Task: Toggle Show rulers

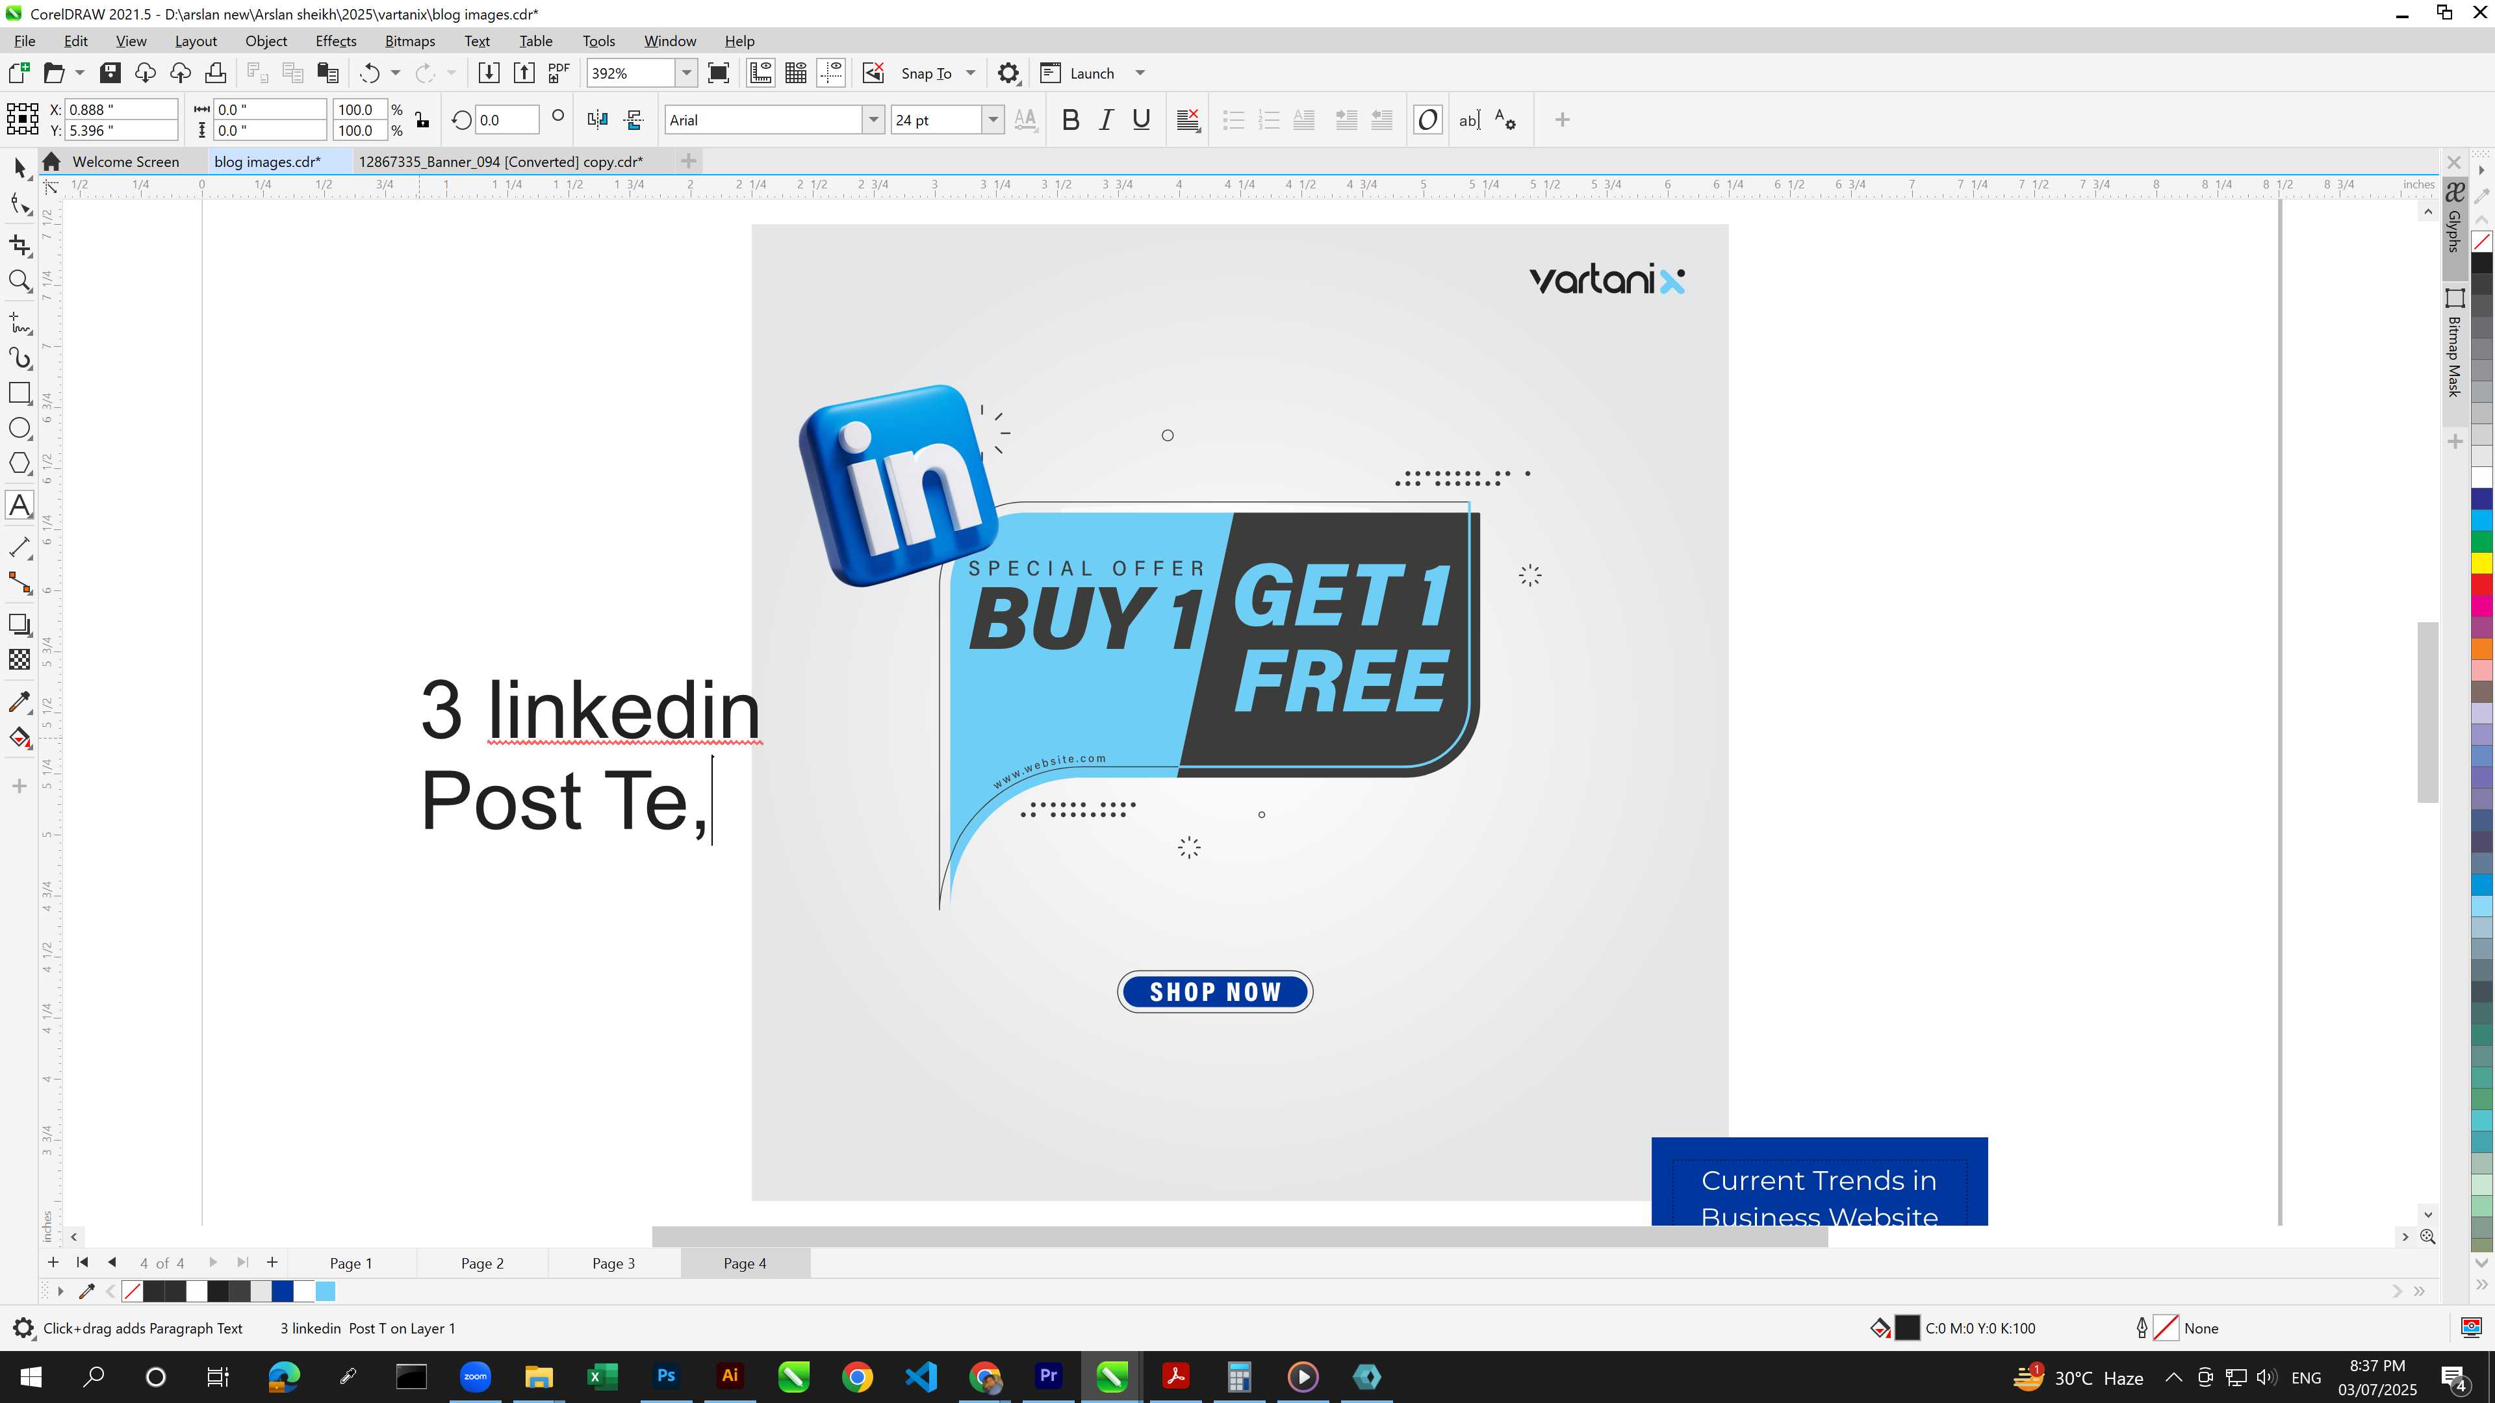Action: click(761, 73)
